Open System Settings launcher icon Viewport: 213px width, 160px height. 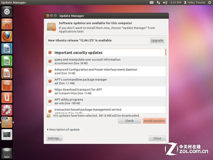tap(7, 110)
